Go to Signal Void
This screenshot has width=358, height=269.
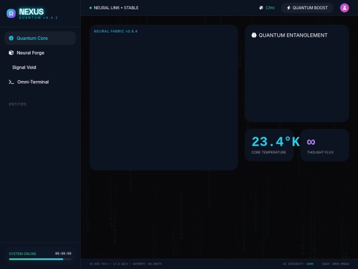click(x=40, y=68)
